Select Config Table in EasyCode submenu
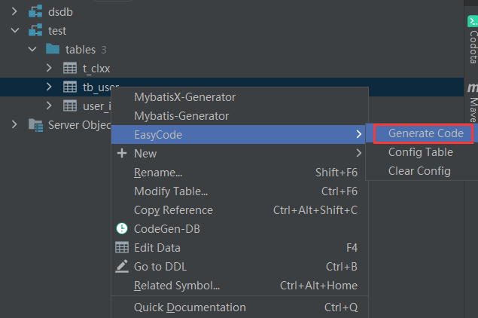Viewport: 478px width, 318px height. (x=421, y=152)
